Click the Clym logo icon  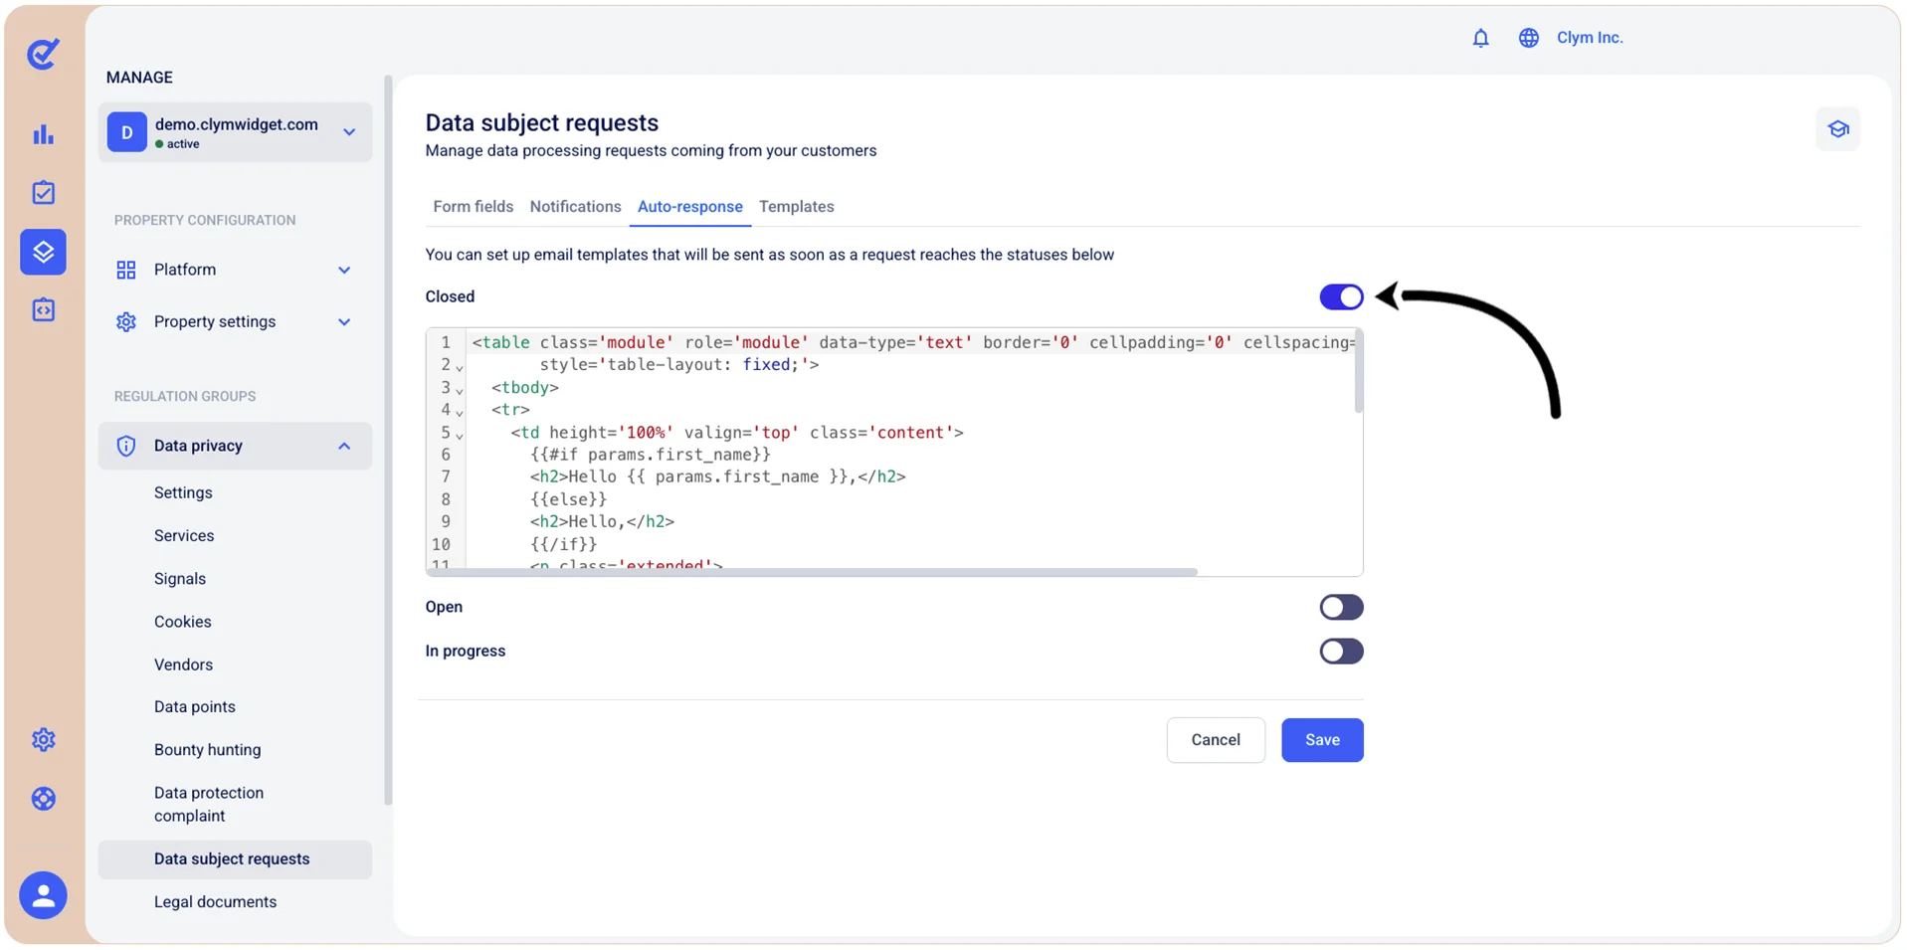tap(43, 54)
